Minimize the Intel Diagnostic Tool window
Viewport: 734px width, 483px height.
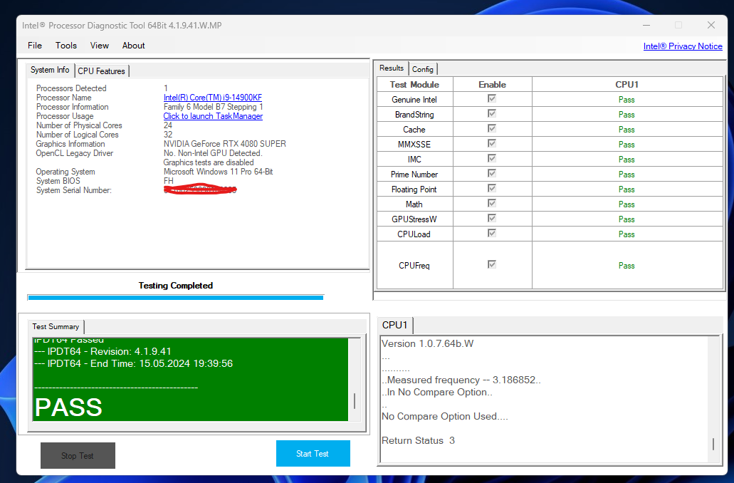pos(646,26)
